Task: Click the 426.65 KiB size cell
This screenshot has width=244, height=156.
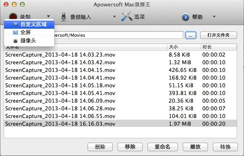Action: (182, 70)
